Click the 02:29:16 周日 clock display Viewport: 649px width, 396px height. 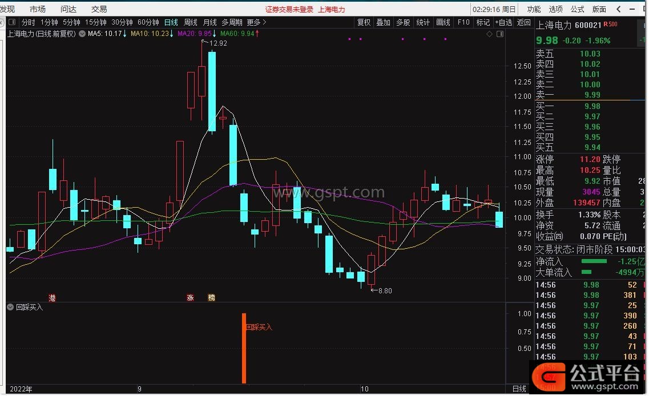[x=495, y=9]
